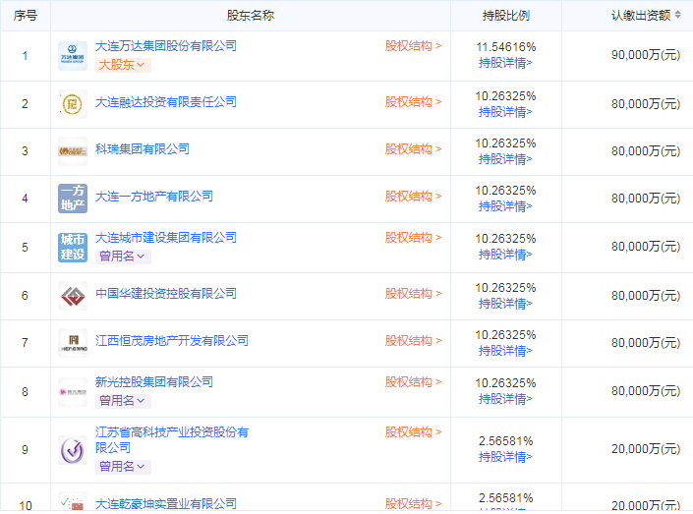View 股权结构 for 江西恒茂房地产
The height and width of the screenshot is (514, 693).
coord(413,341)
